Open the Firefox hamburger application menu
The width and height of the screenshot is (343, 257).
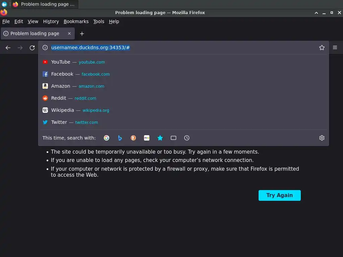[335, 48]
